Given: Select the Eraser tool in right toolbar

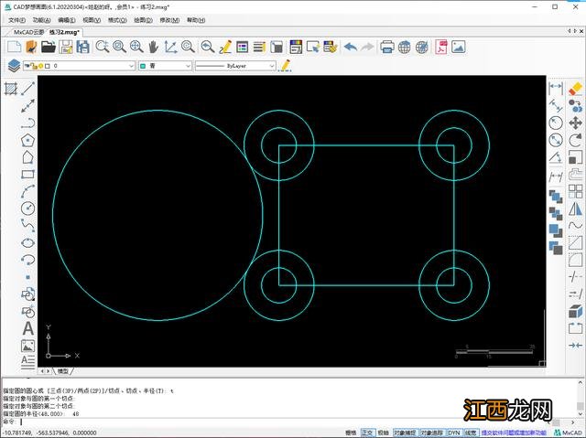Looking at the screenshot, I should 575,88.
